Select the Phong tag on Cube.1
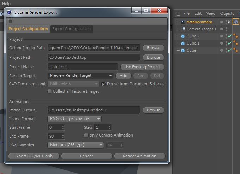Image resolution: width=240 pixels, height=174 pixels. (236, 43)
